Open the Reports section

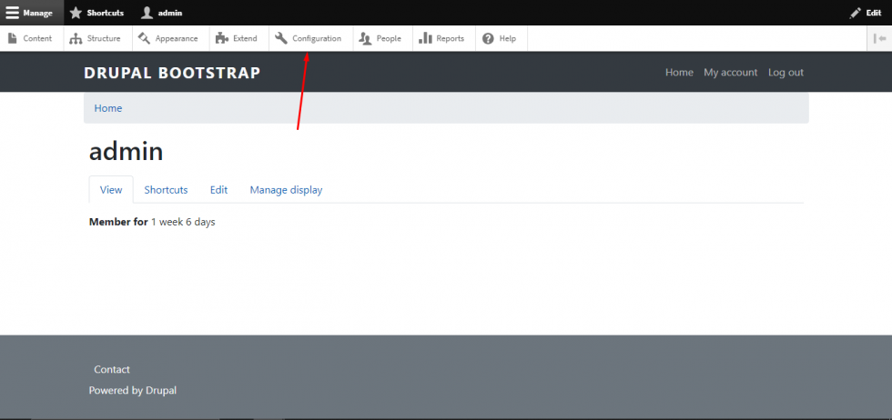click(x=441, y=38)
